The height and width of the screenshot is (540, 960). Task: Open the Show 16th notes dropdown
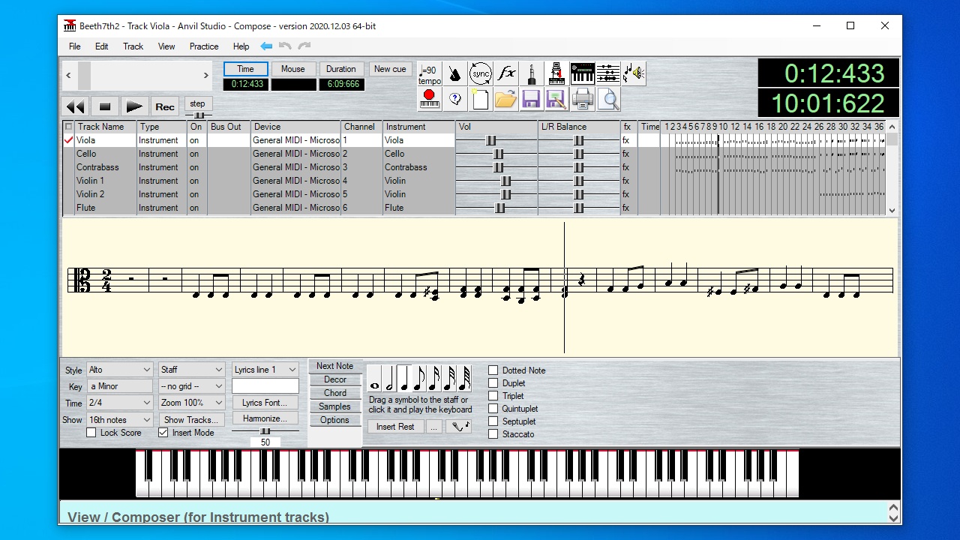point(119,420)
